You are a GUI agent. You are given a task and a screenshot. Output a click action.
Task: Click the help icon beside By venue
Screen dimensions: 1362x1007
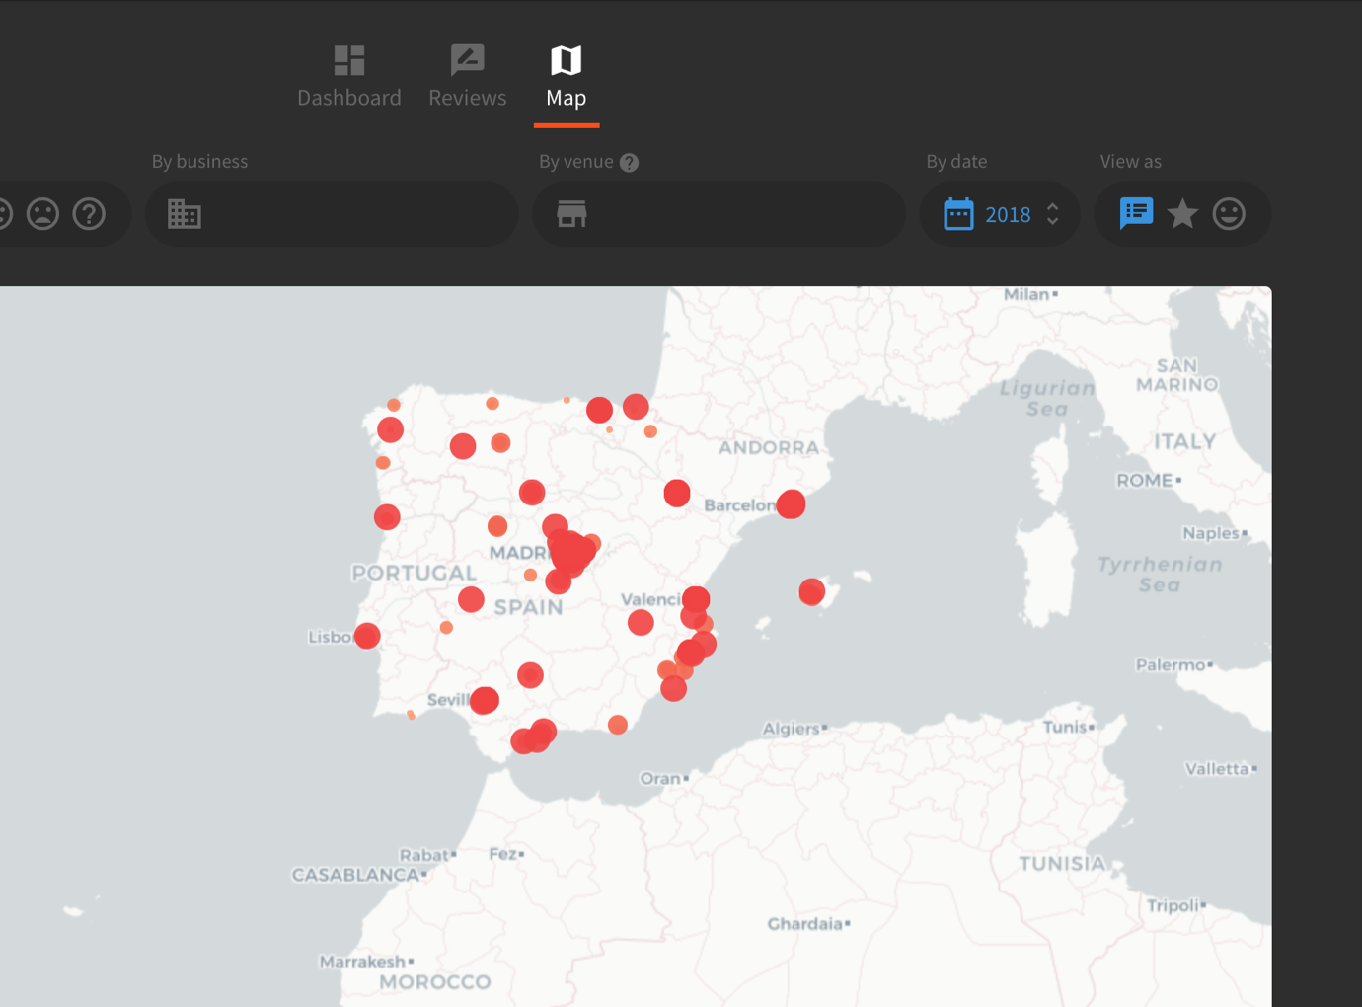tap(629, 163)
